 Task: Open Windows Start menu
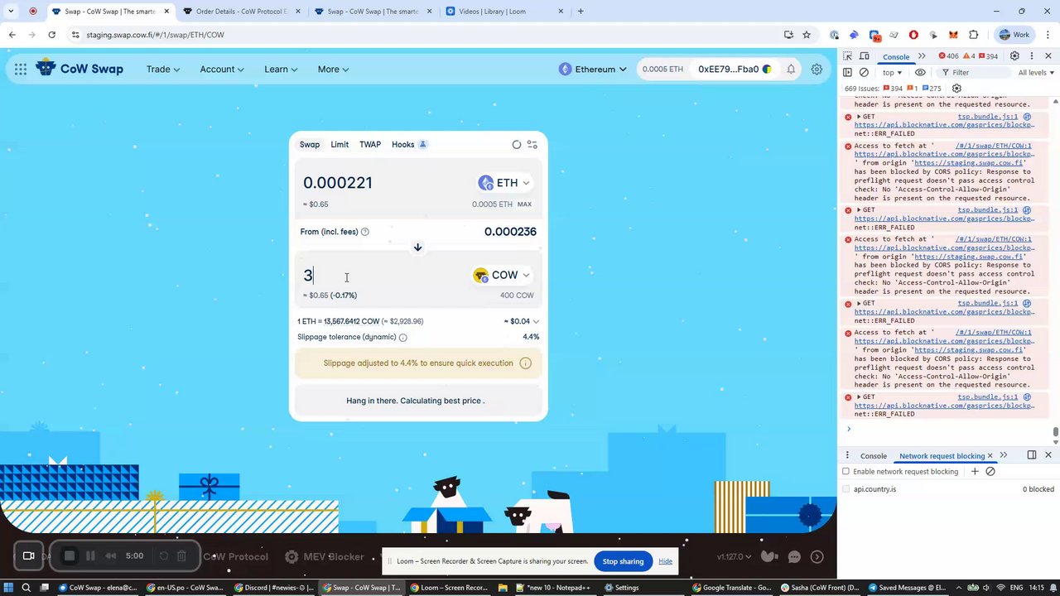point(8,588)
